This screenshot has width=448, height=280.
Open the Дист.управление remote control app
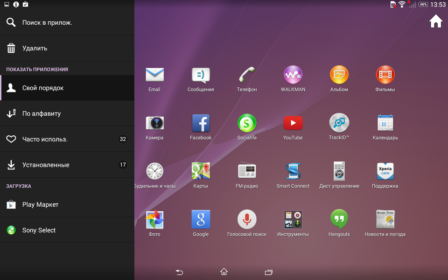(339, 171)
